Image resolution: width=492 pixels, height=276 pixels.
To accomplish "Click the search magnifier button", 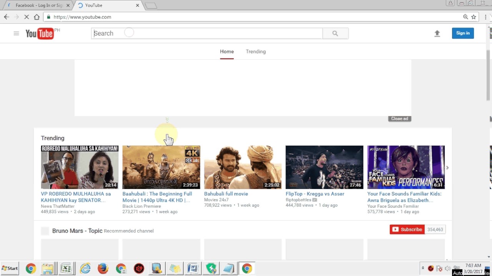I will coord(335,33).
